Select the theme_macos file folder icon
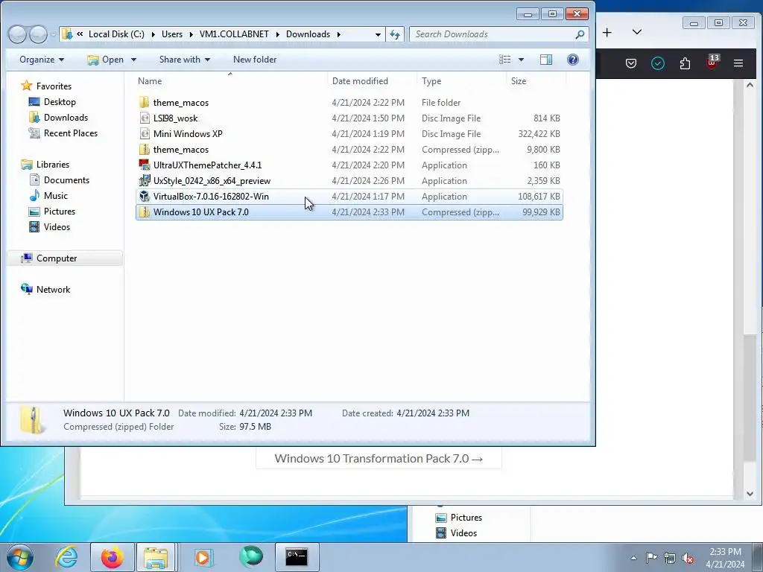Screen dimensions: 763x572 [144, 102]
